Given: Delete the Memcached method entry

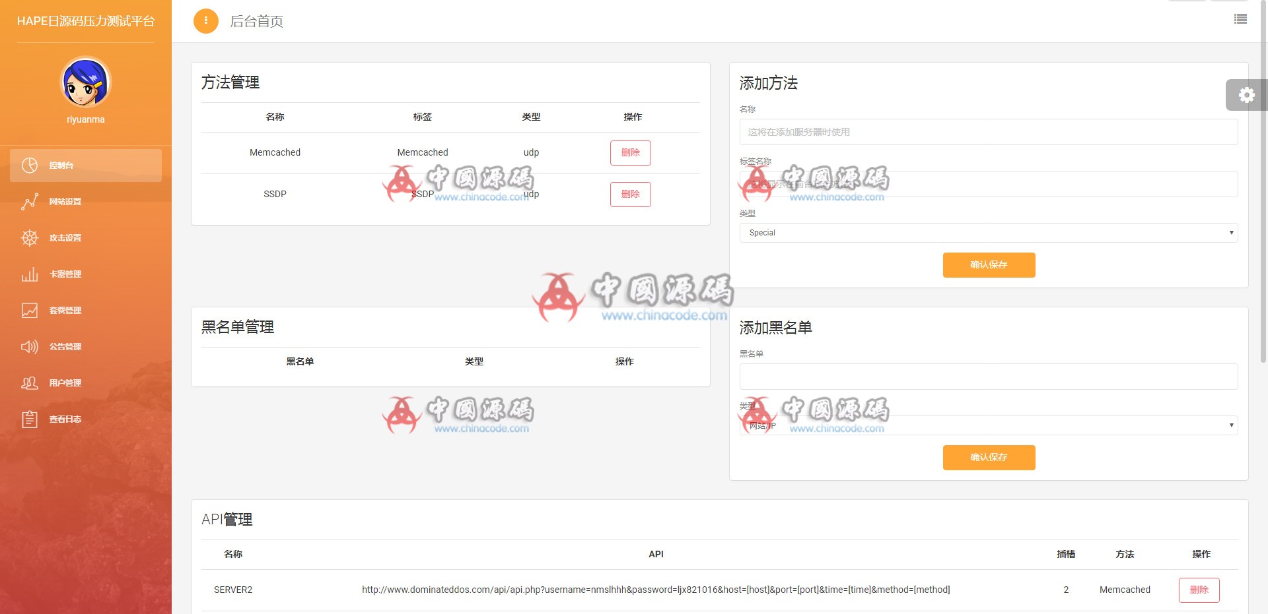Looking at the screenshot, I should point(630,152).
